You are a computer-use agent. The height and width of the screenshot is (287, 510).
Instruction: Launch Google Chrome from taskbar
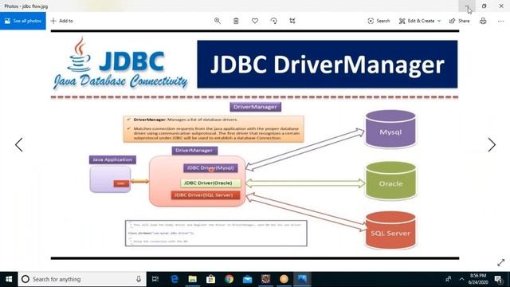(x=229, y=279)
